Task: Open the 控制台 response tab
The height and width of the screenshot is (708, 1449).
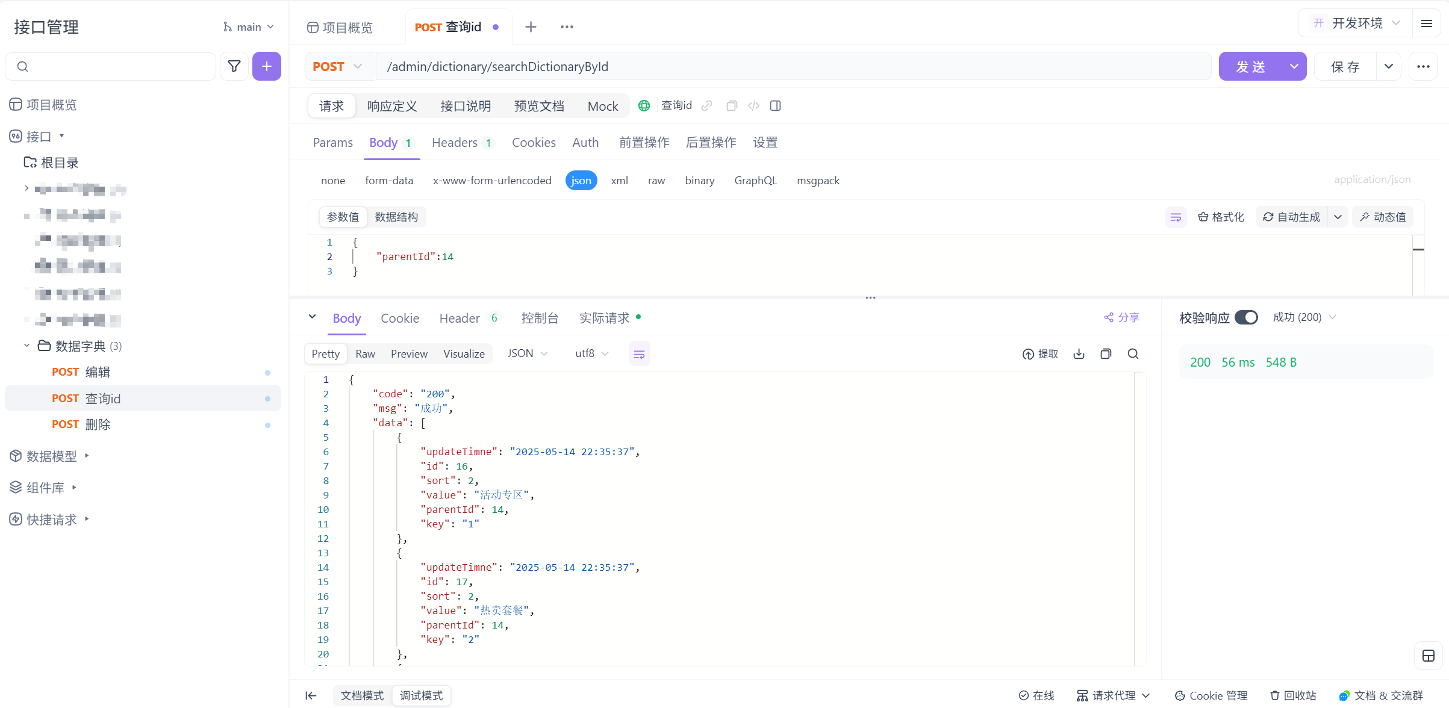Action: pyautogui.click(x=540, y=318)
